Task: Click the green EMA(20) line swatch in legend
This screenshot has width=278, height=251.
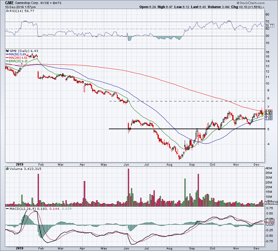Action: 7,61
